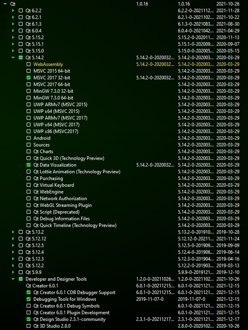248x330 pixels.
Task: Check Qt Quick Timeline checkbox
Action: tap(28, 225)
